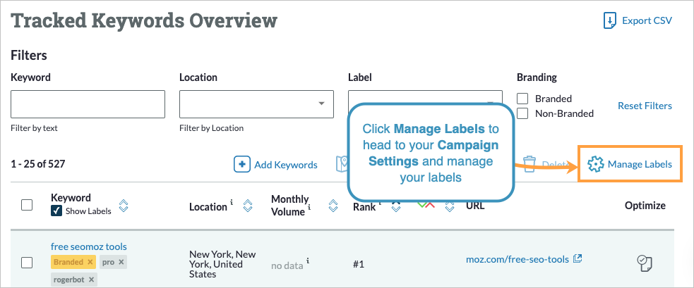Click the Export CSV download icon

610,21
